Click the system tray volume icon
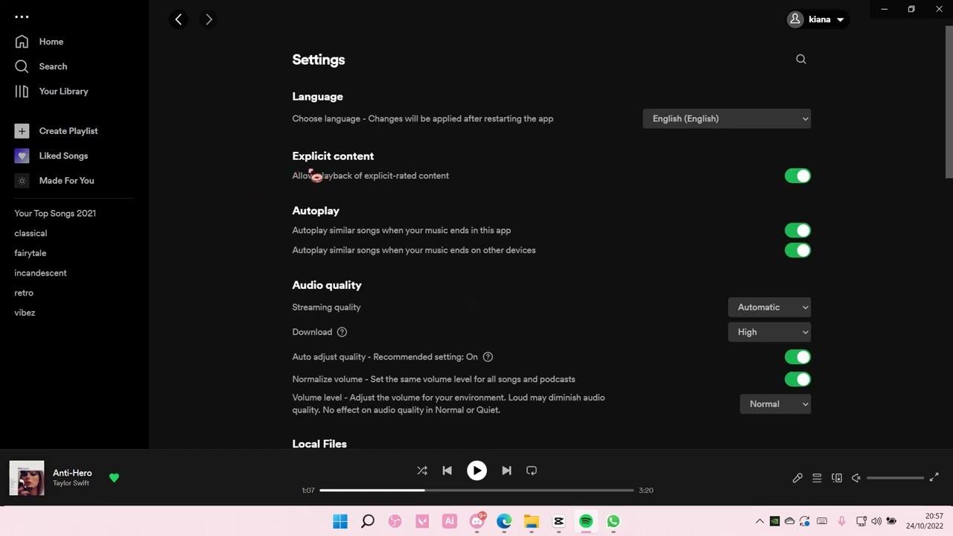Image resolution: width=953 pixels, height=536 pixels. click(876, 521)
